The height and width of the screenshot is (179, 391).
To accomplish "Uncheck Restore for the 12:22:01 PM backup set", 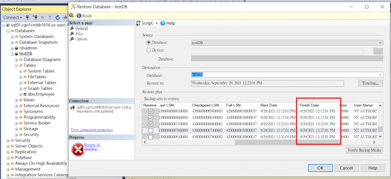I will pos(150,124).
